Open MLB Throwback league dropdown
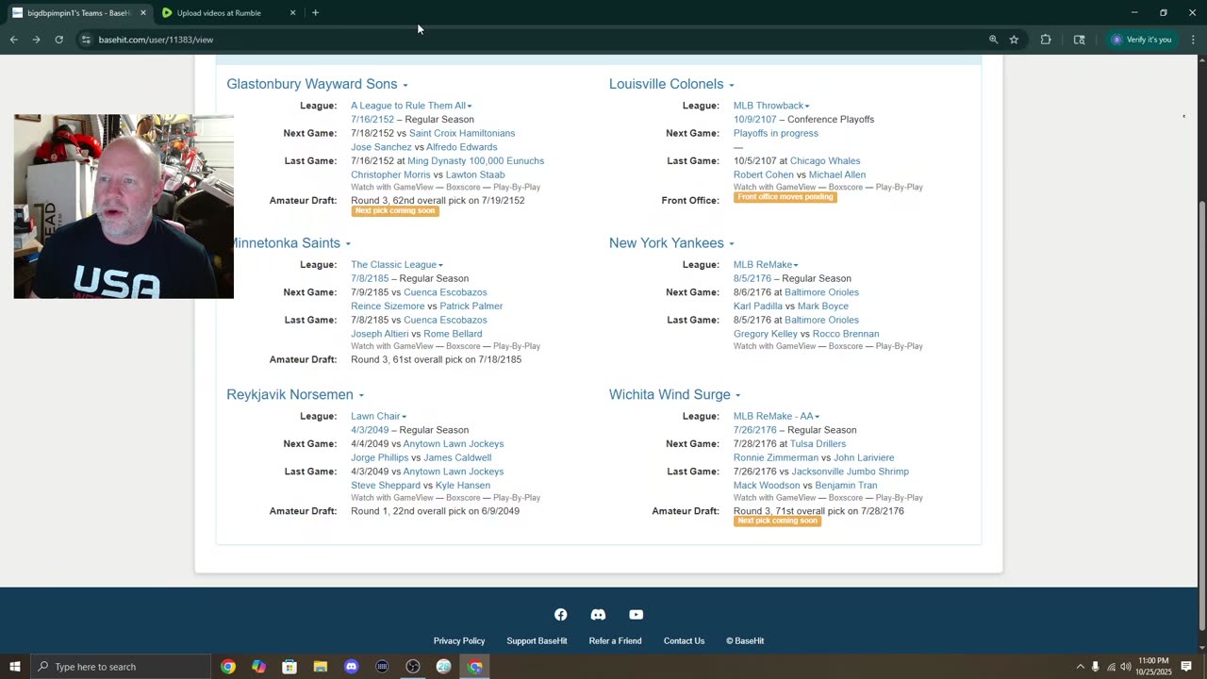Image resolution: width=1207 pixels, height=679 pixels. tap(771, 106)
